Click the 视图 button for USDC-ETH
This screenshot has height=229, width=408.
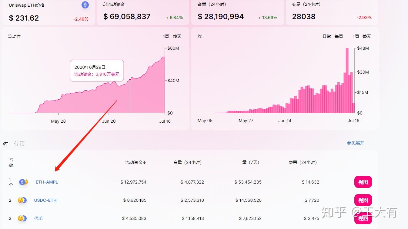[x=363, y=200]
